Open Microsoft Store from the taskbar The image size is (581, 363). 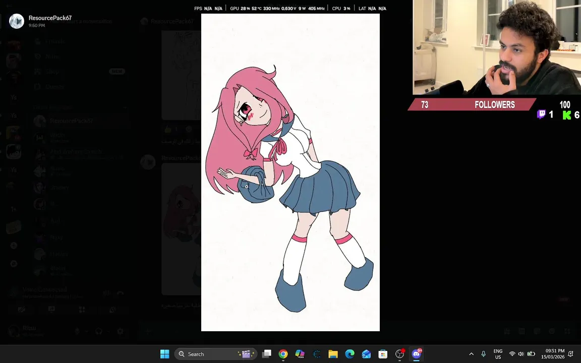click(x=383, y=354)
